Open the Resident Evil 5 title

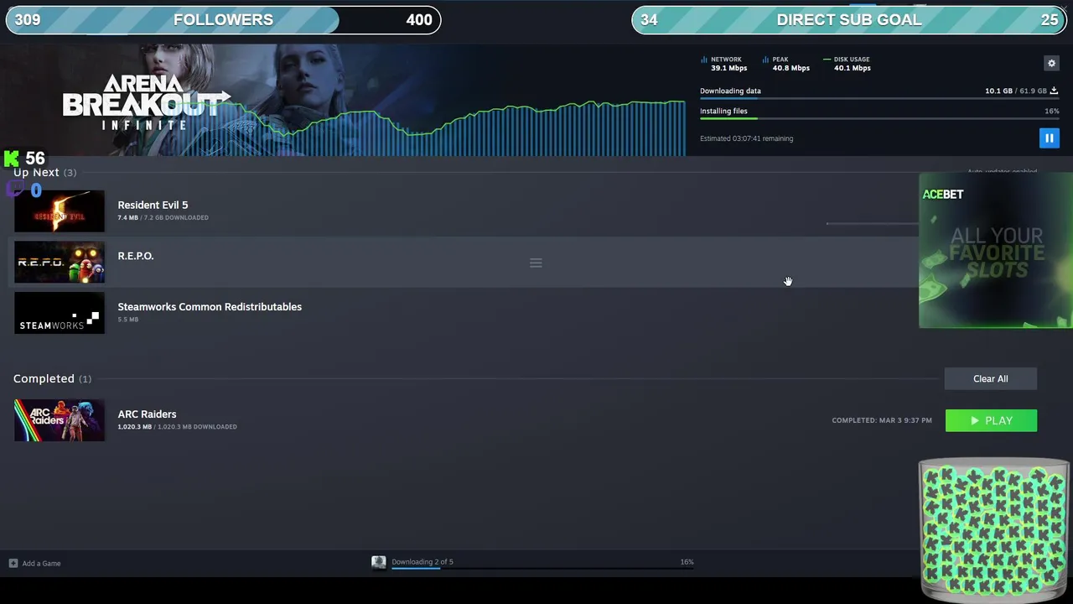click(153, 205)
